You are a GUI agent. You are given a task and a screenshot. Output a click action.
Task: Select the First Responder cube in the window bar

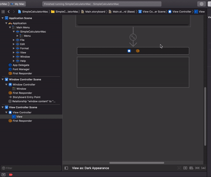(137, 51)
